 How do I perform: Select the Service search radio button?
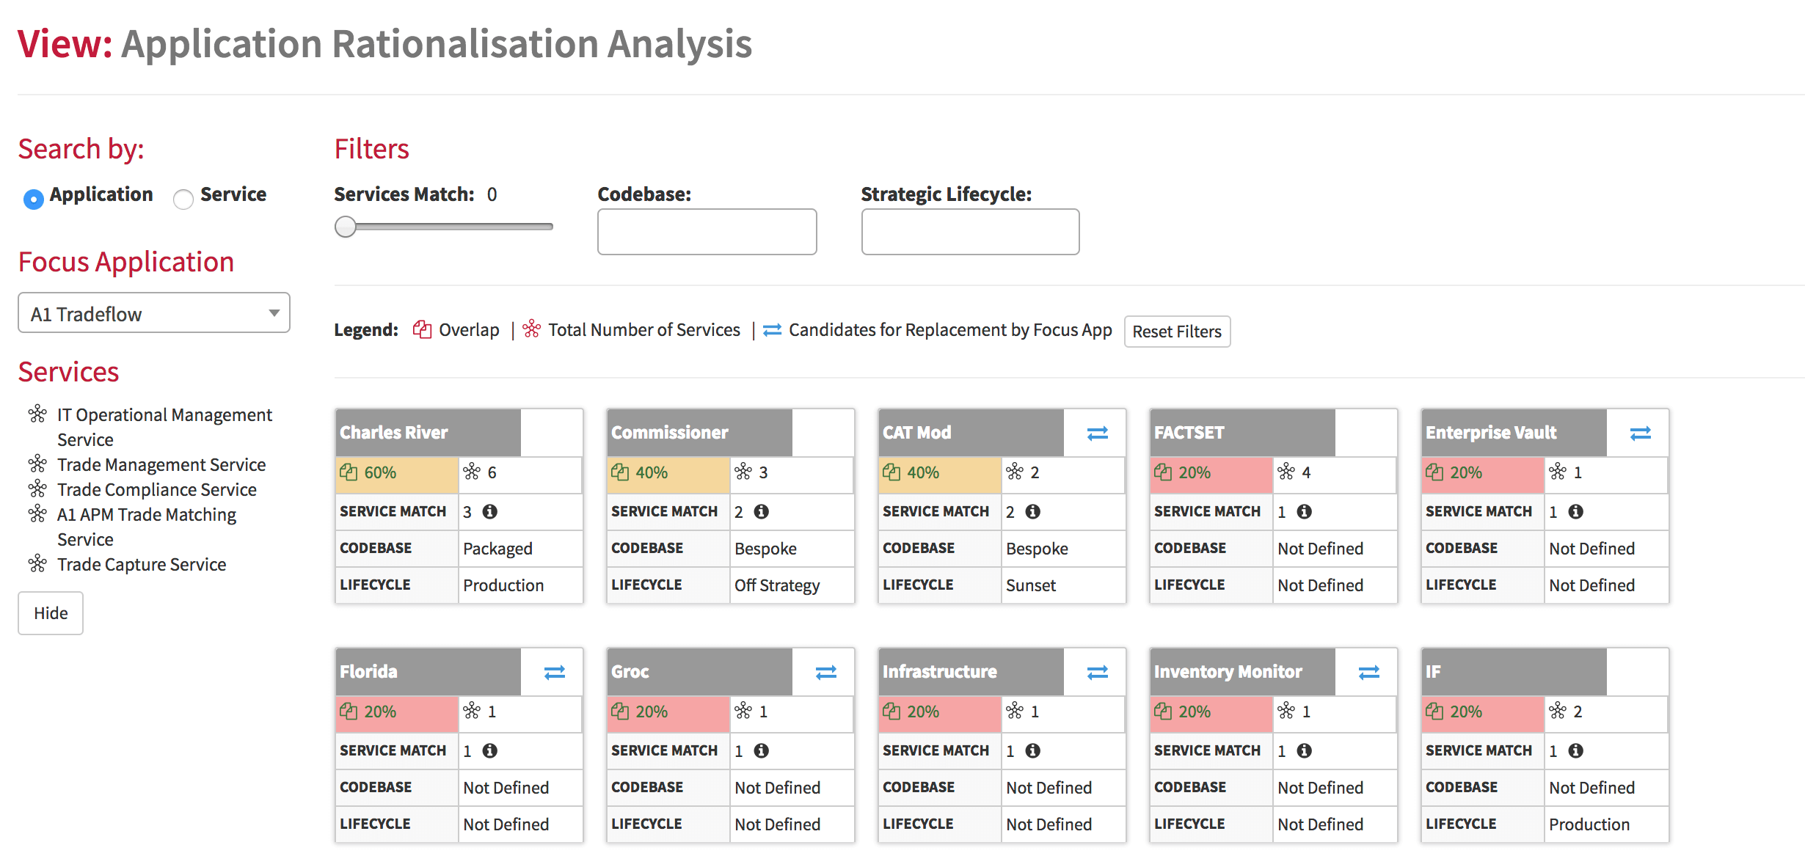[183, 199]
